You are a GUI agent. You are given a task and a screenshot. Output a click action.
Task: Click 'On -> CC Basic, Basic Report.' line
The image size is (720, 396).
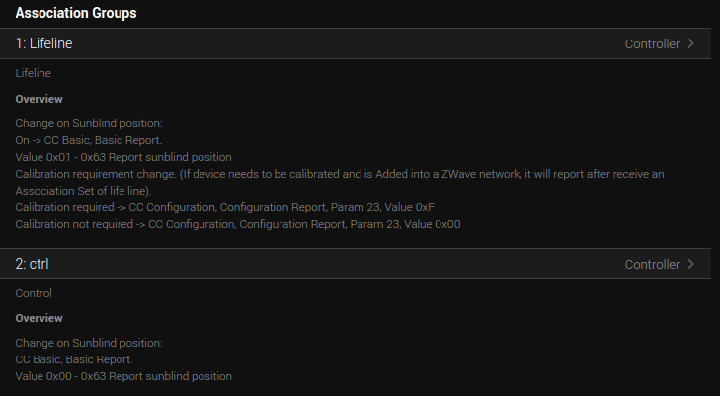pos(89,140)
